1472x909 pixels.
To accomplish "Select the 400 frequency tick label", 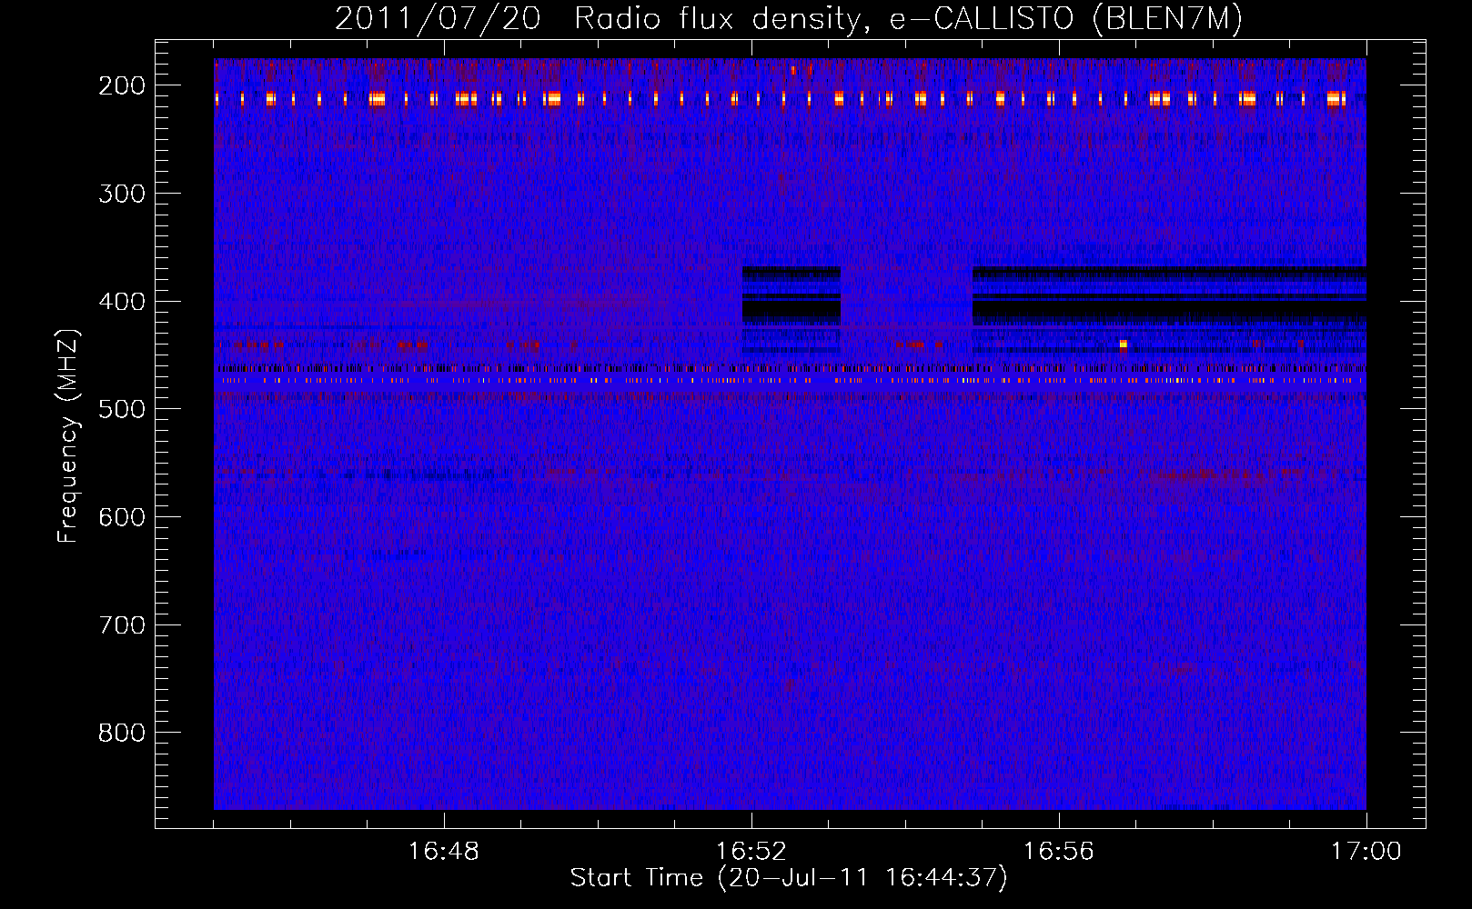I will (x=122, y=302).
